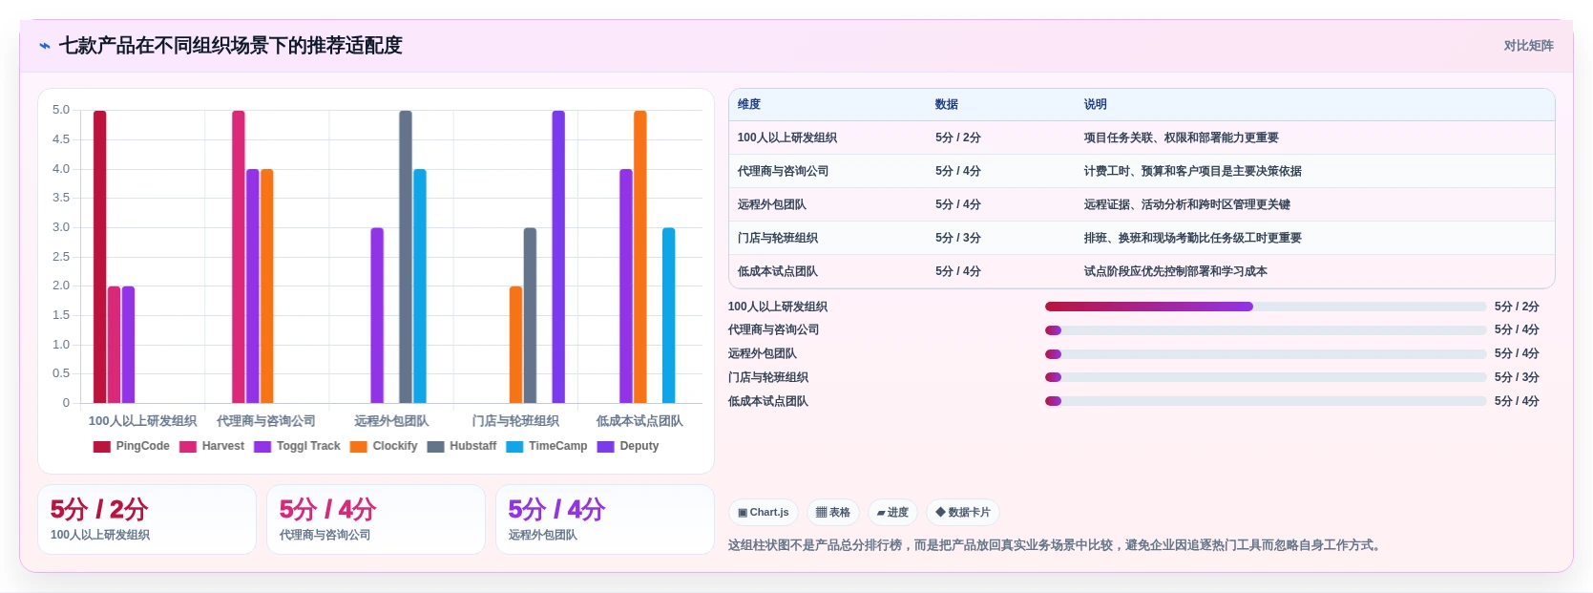Click the 进度 tag chip
Screen dimensions: 1593x593
pos(892,513)
